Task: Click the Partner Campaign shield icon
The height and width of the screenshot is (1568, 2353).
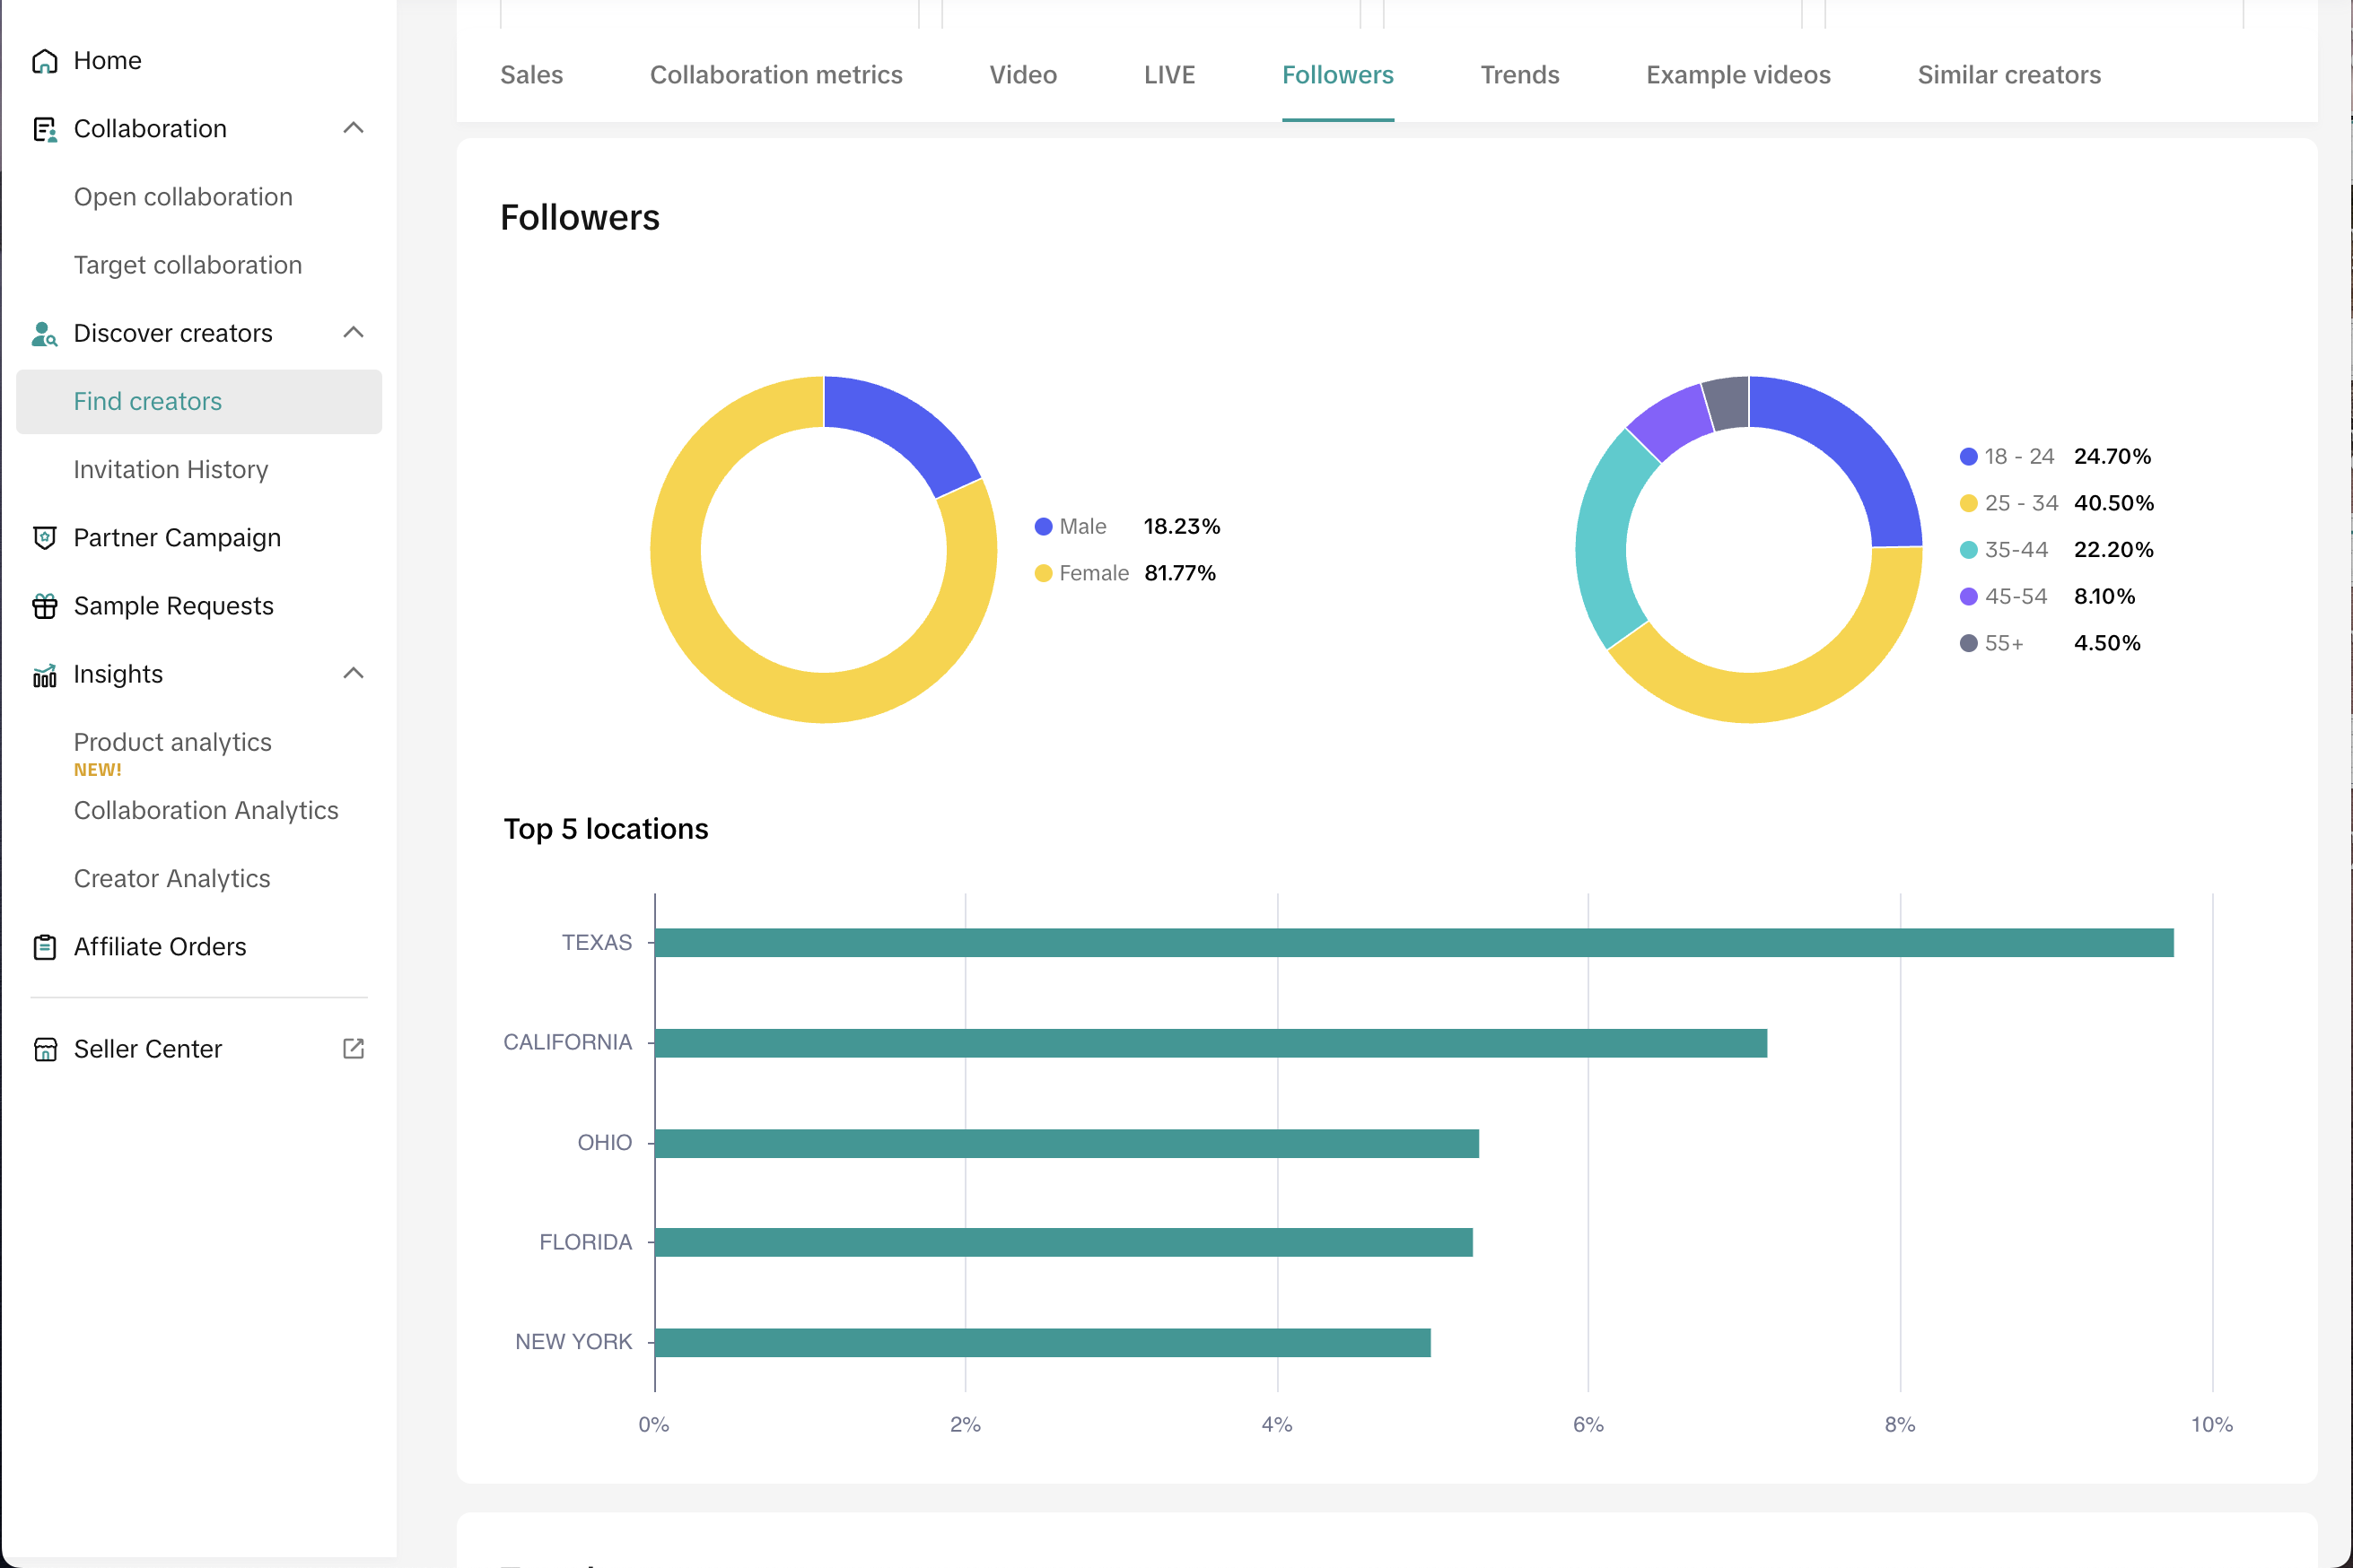Action: [x=44, y=538]
